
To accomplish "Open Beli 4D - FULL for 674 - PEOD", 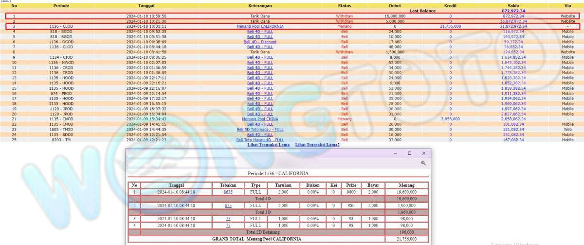I will coord(260,93).
